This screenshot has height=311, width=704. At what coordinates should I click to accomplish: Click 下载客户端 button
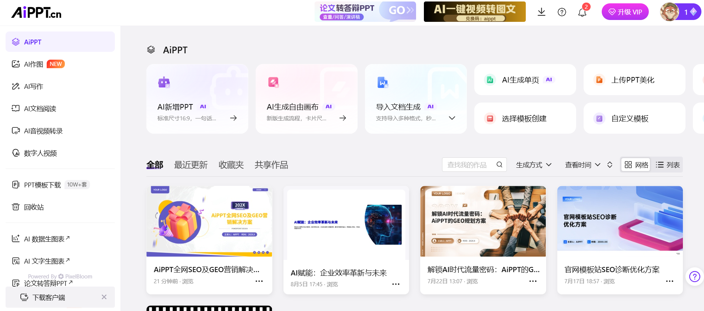(x=43, y=297)
